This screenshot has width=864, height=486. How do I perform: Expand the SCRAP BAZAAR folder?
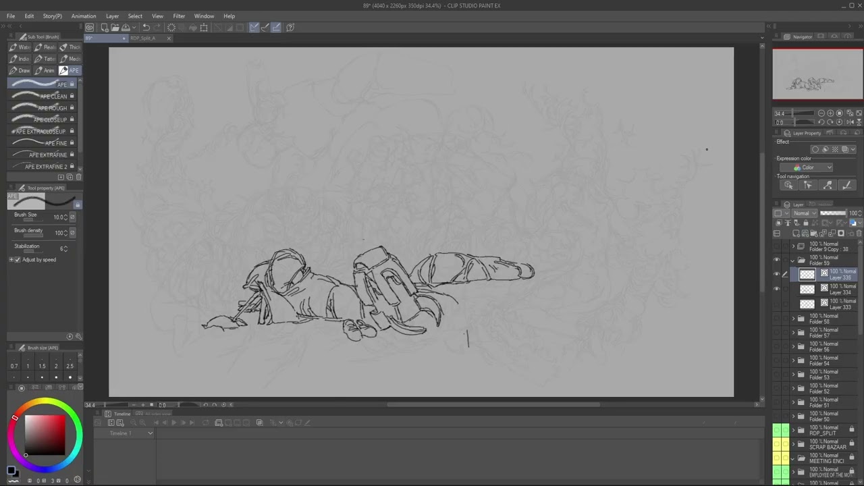793,444
